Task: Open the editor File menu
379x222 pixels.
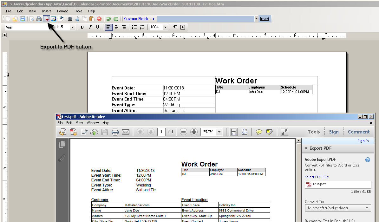Action: 9,11
